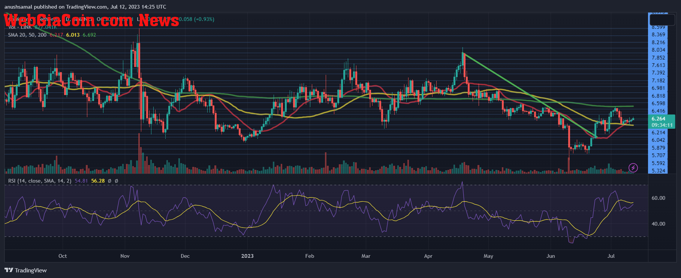Click the anushsamal published on TradingView.com header
The width and height of the screenshot is (681, 278).
85,7
